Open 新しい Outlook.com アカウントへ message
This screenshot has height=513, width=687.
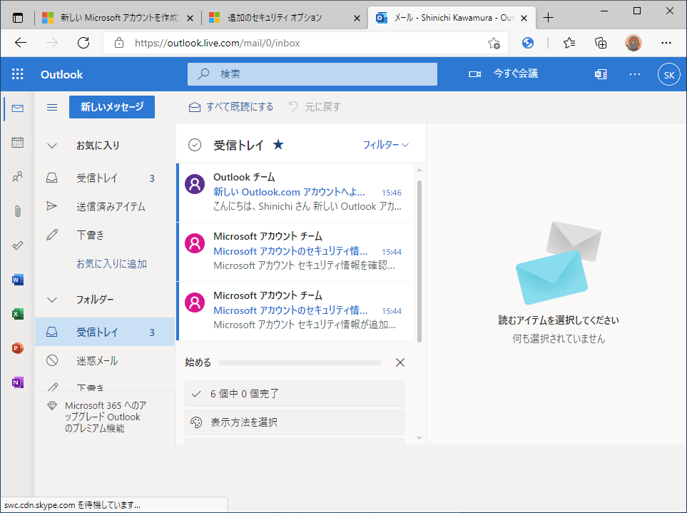tap(295, 193)
